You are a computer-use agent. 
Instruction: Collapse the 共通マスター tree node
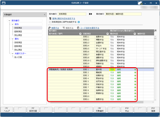coord(13,54)
